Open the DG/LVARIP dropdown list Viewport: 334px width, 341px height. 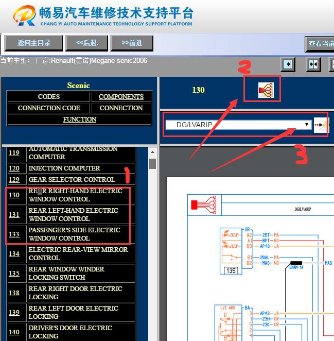(x=238, y=125)
